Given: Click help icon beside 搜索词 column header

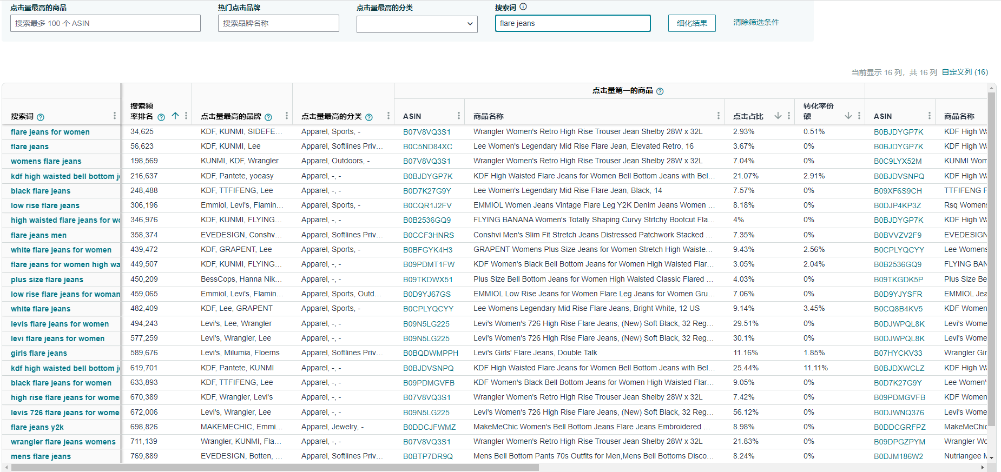Looking at the screenshot, I should point(41,117).
